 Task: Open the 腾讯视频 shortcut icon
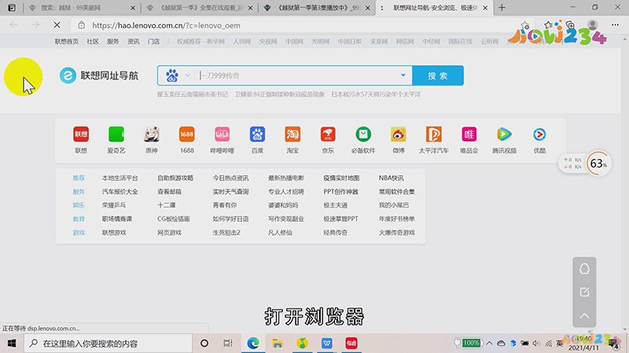[x=504, y=134]
